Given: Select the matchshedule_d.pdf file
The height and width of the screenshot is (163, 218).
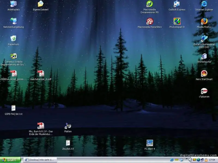Looking at the screenshot, I should pos(41,74).
